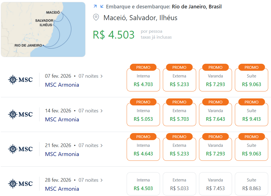
Task: Click the MSC logo for 28 fev. sailing
Action: click(x=20, y=184)
